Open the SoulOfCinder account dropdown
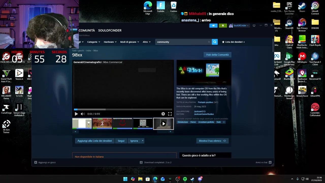The height and width of the screenshot is (183, 325). pos(239,25)
